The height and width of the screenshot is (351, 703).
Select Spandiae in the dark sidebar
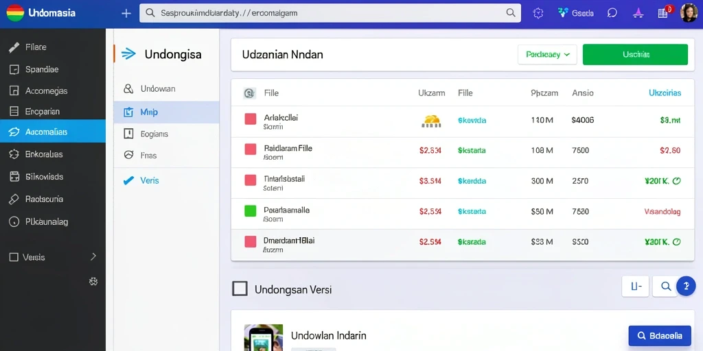coord(52,69)
